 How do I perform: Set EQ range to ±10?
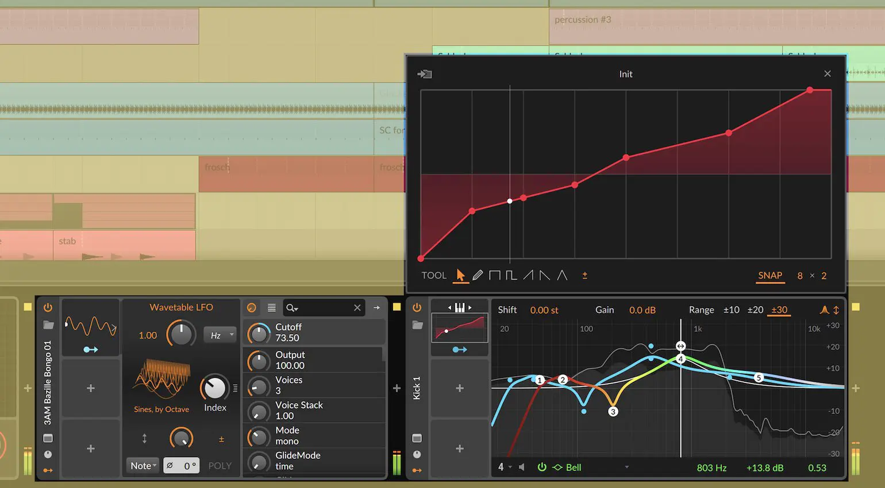(x=731, y=310)
